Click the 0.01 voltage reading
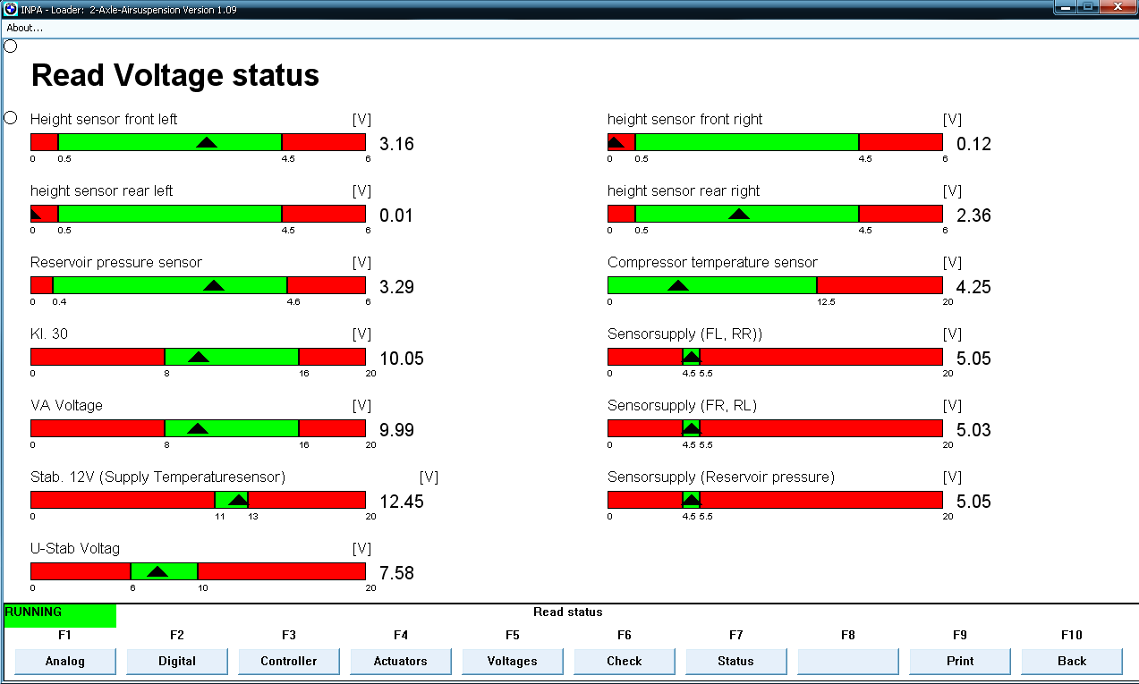The height and width of the screenshot is (684, 1139). (x=397, y=215)
